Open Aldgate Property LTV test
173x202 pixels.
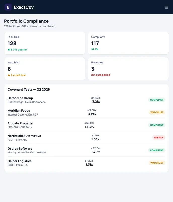click(x=86, y=125)
